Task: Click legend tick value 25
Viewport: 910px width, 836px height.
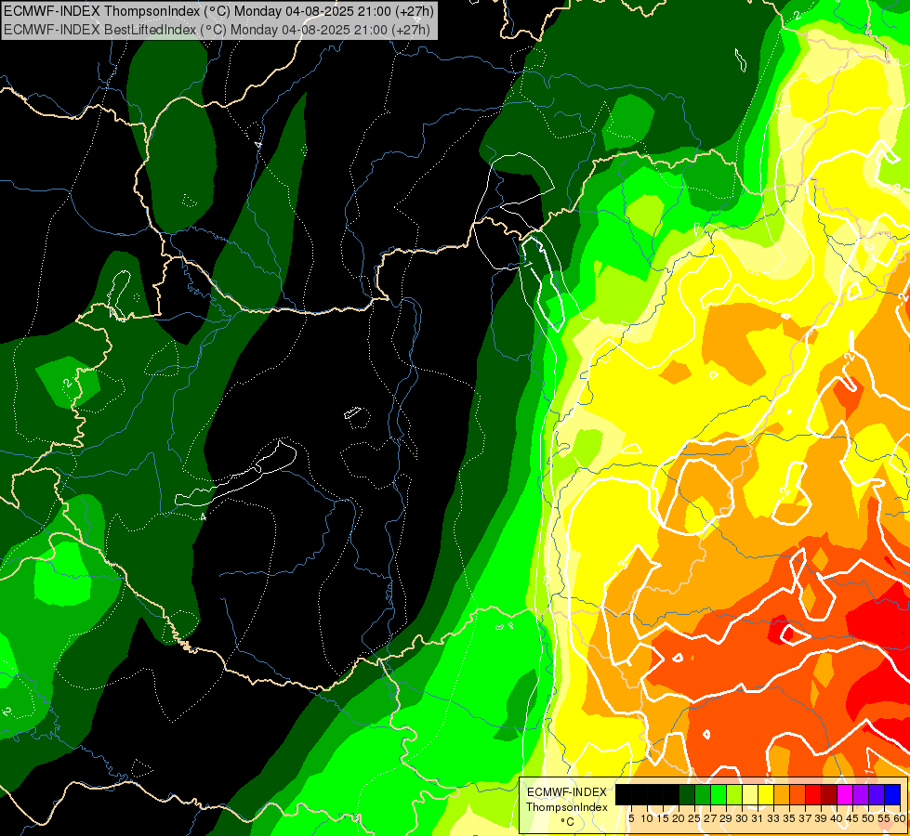Action: [694, 818]
